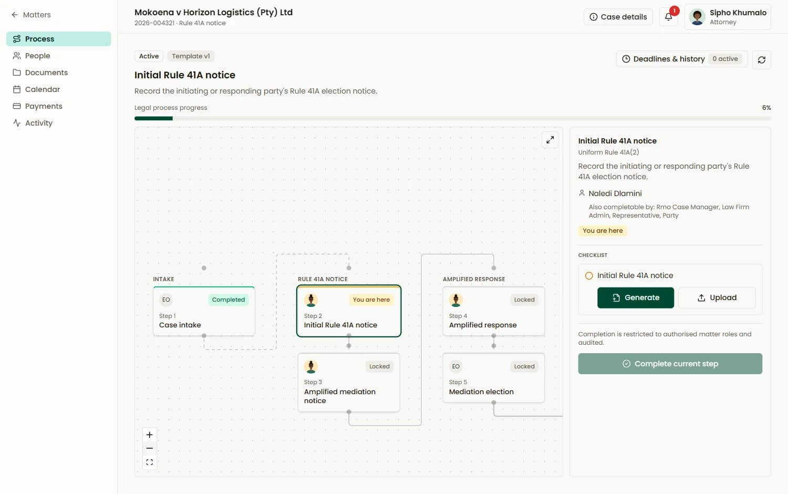This screenshot has height=494, width=788.
Task: Click assignee name Naledi Dlamini
Action: pos(615,193)
